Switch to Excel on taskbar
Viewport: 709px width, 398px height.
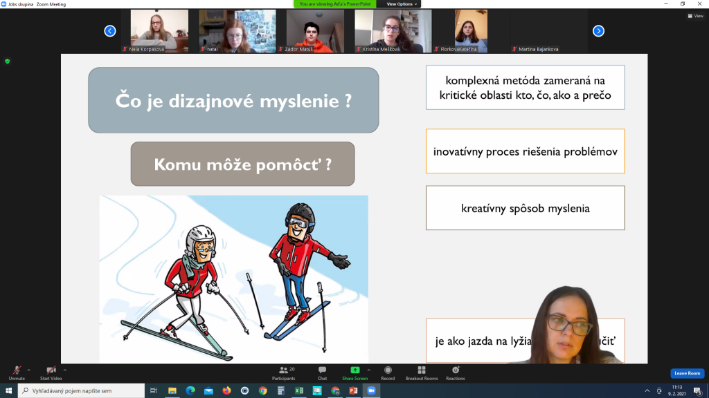[x=299, y=390]
